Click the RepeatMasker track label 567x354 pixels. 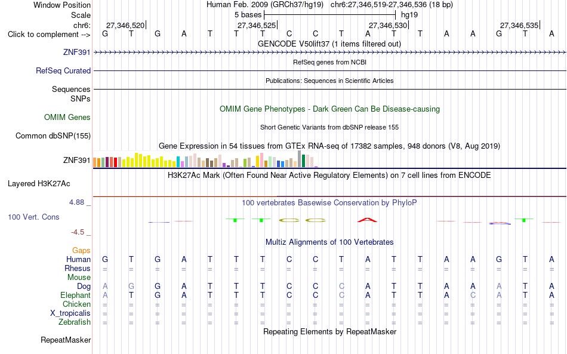click(66, 340)
